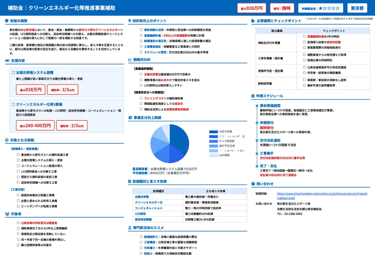375x265 pixels.
Task: Toggle the ランニングコスト大幅削減効果 checkbox
Action: pyautogui.click(x=141, y=98)
